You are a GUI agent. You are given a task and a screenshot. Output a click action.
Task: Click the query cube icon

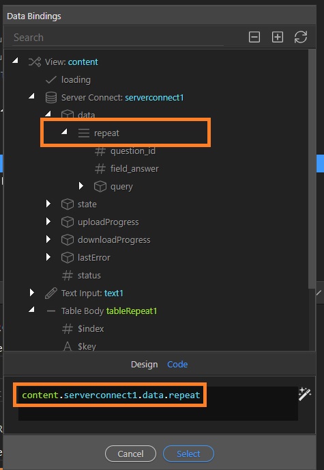(x=100, y=187)
